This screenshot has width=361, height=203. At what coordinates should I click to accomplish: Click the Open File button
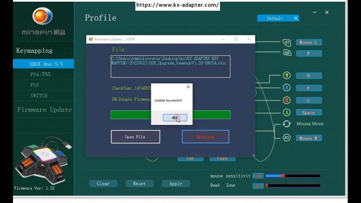click(x=135, y=136)
